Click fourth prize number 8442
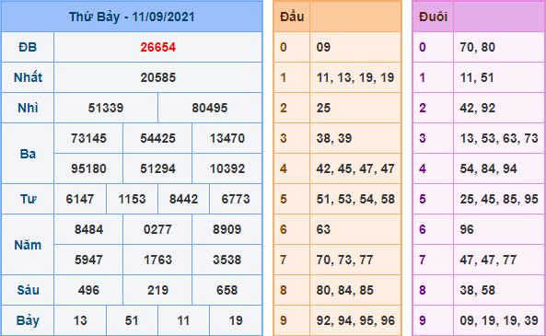 [x=183, y=199]
